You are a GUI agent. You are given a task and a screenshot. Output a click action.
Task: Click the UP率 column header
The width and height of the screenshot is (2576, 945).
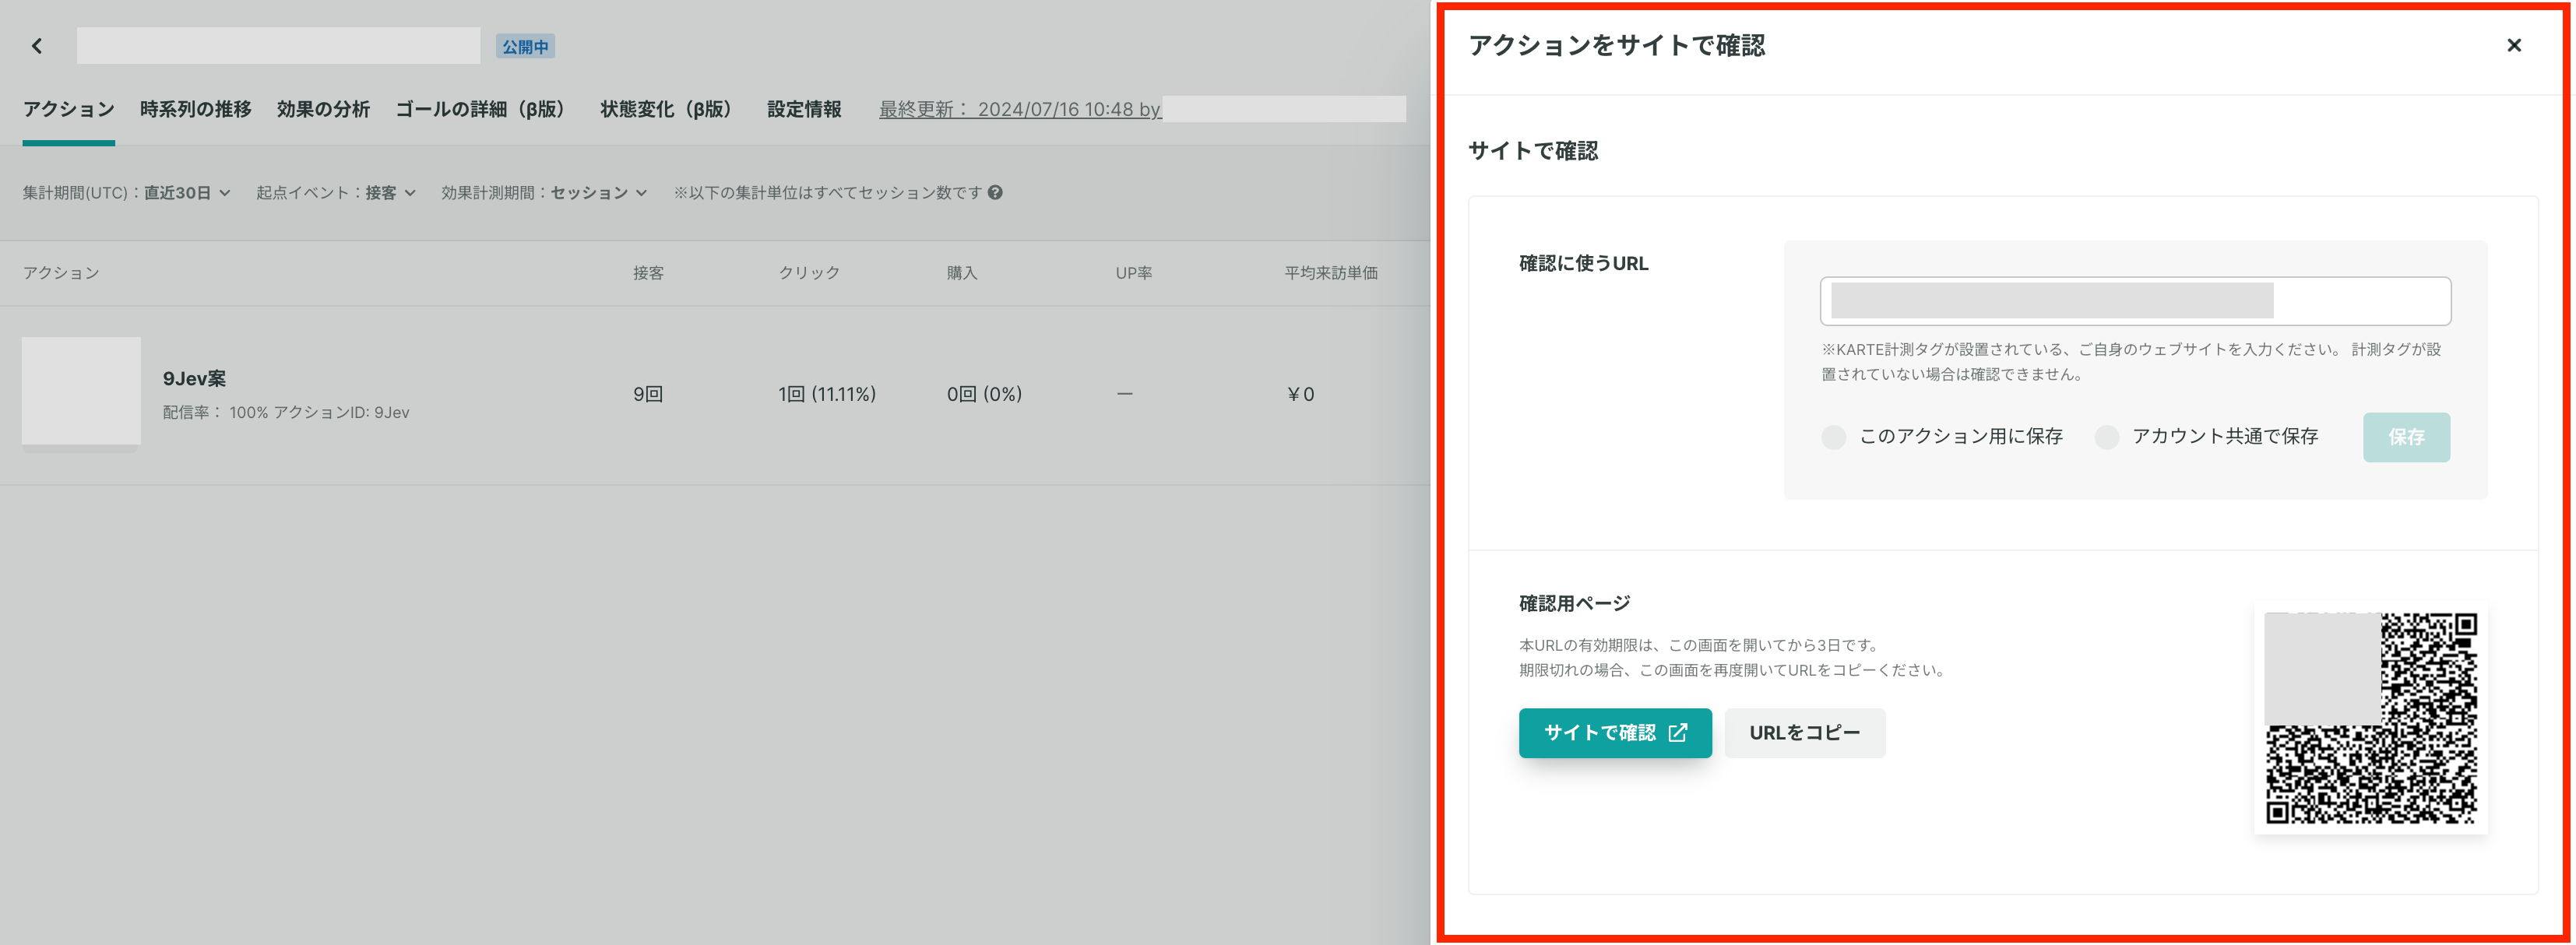tap(1134, 272)
